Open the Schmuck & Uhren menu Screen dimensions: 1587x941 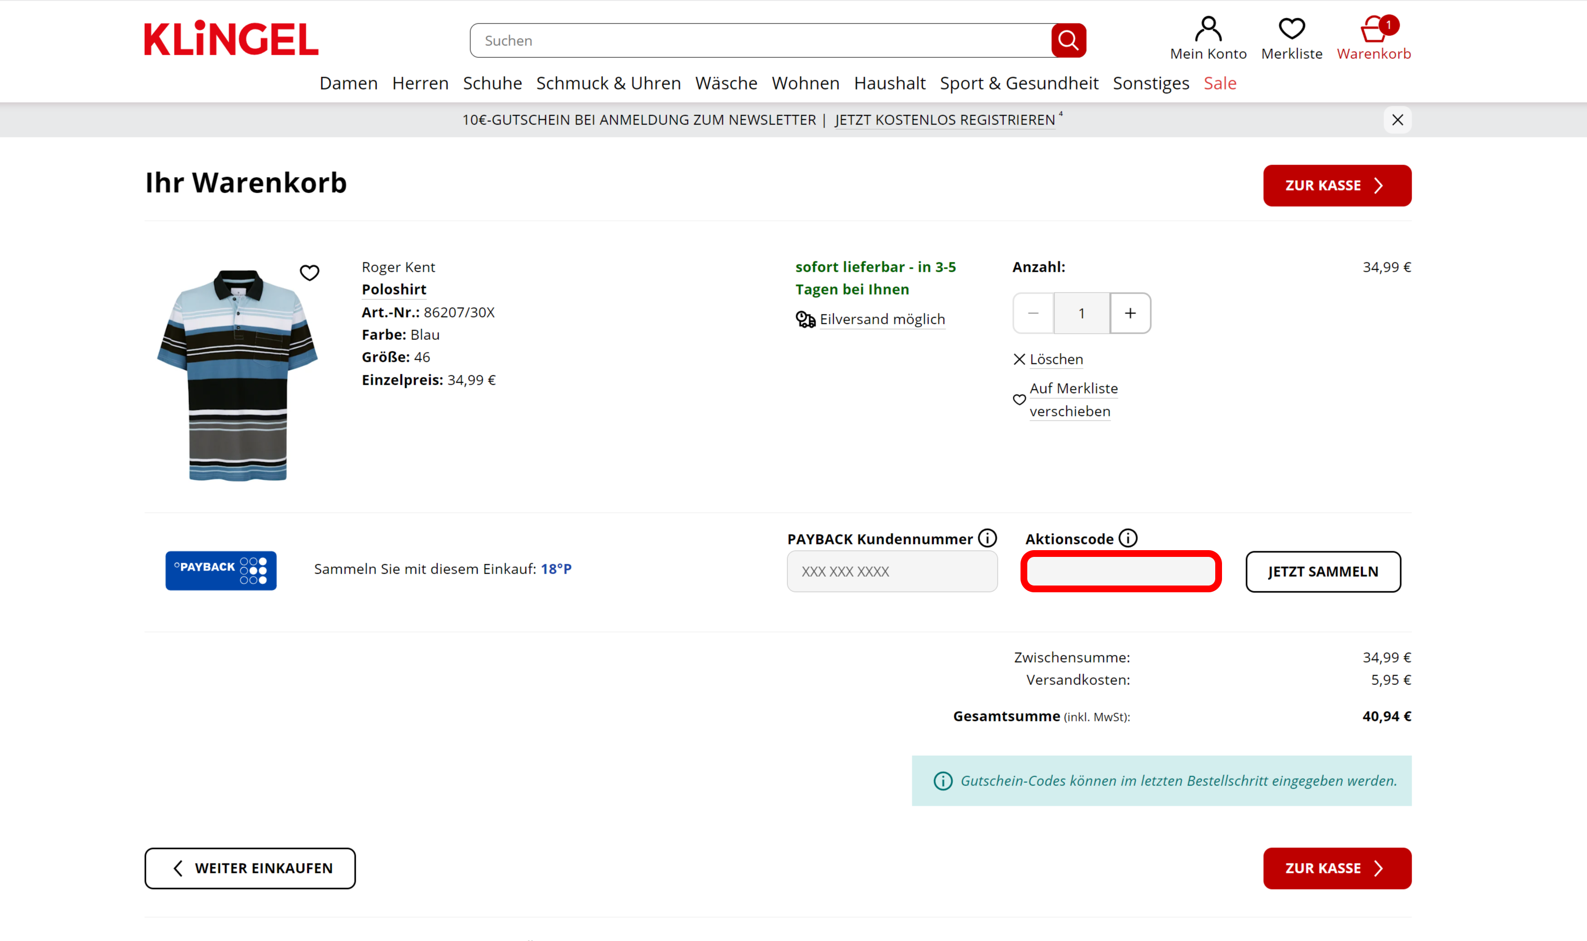point(608,83)
